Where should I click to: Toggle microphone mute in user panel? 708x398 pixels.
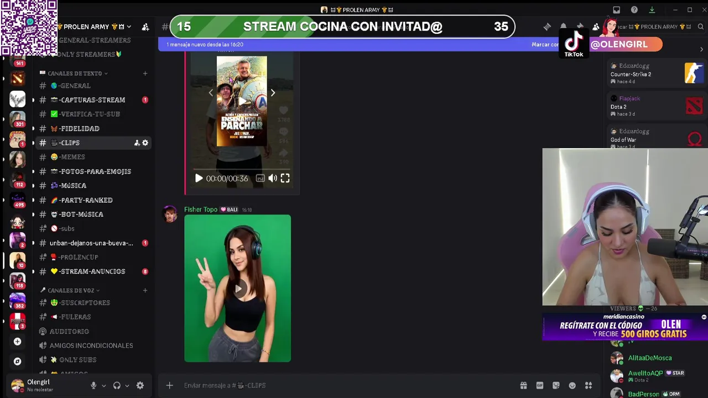(93, 385)
